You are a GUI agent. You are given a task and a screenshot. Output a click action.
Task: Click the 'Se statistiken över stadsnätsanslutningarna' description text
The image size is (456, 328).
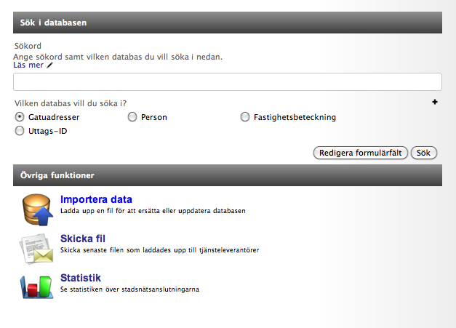coord(129,289)
